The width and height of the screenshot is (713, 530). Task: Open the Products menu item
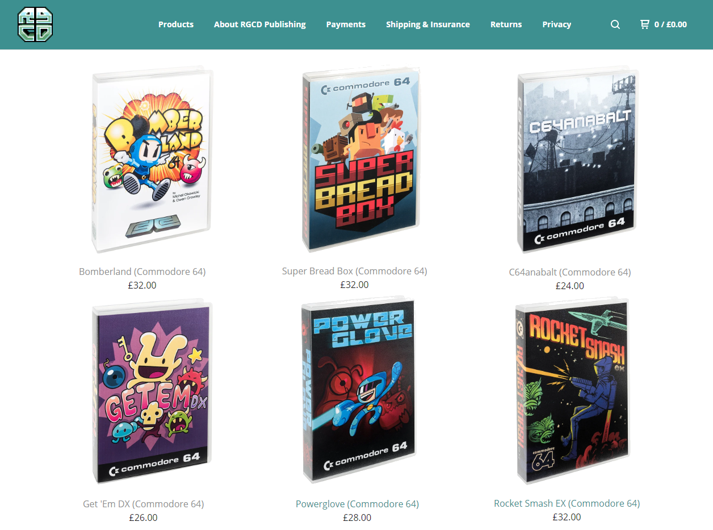point(176,24)
